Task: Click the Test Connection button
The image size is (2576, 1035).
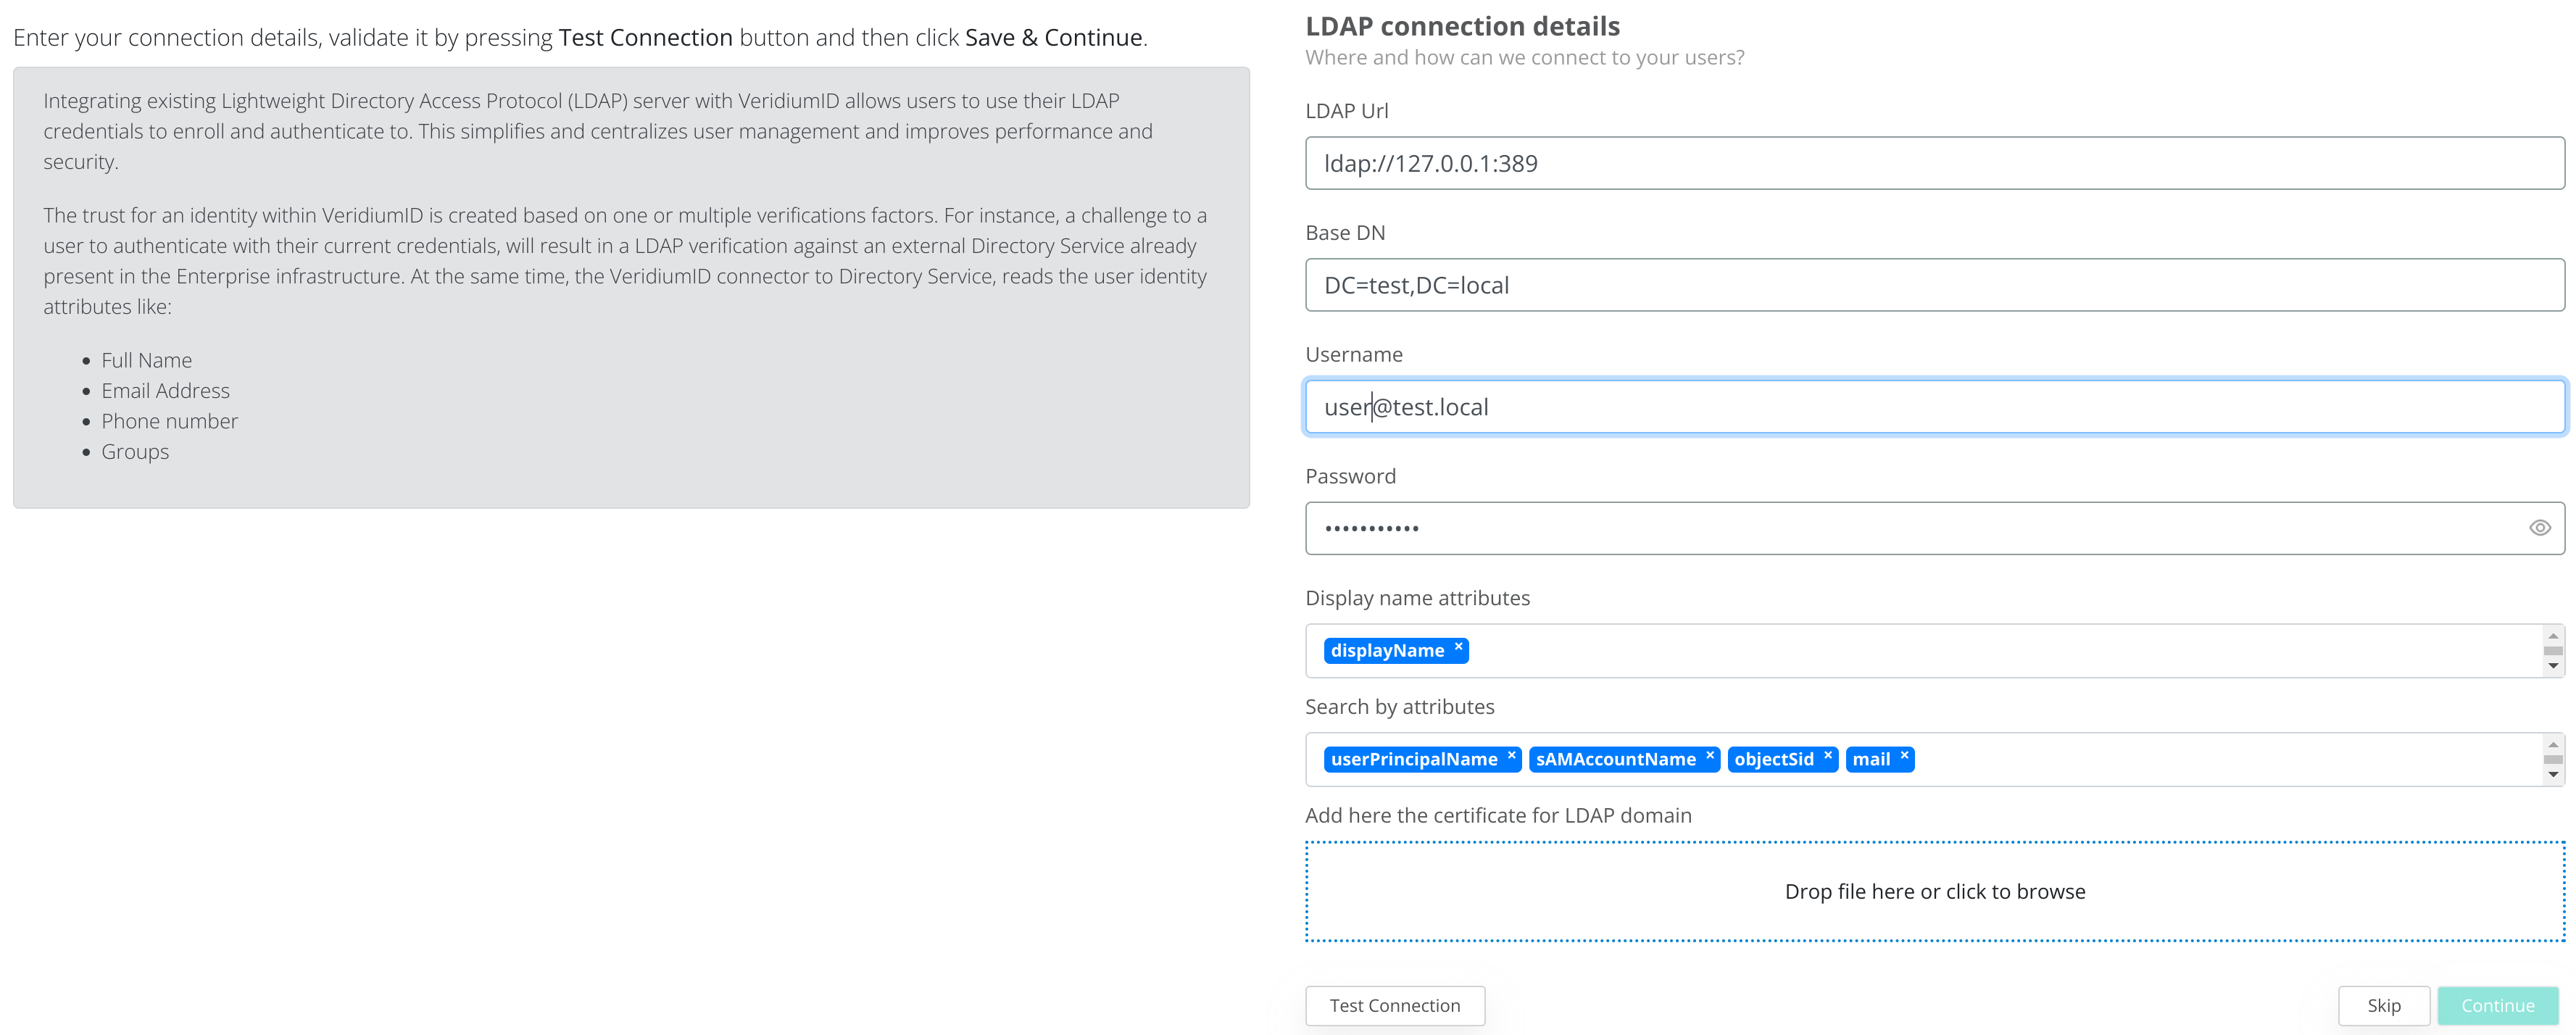Action: click(1394, 1005)
